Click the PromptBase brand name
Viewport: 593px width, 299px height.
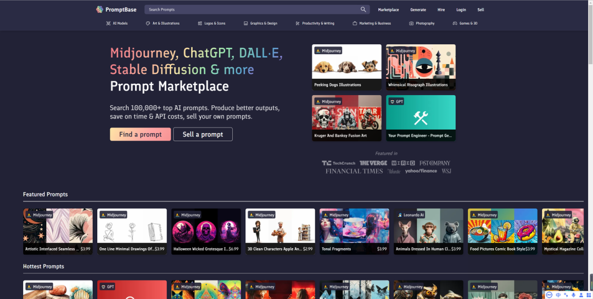point(121,10)
